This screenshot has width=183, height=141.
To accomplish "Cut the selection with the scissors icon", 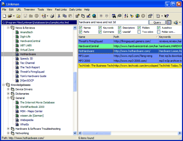I will pyautogui.click(x=59, y=16).
